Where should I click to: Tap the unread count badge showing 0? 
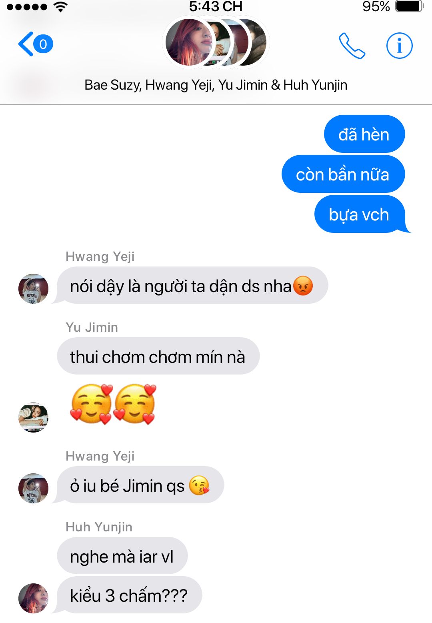[43, 44]
